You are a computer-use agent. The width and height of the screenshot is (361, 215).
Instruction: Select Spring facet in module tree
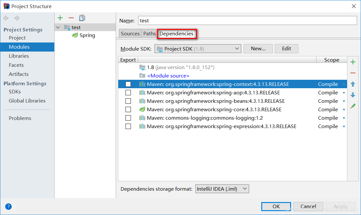click(87, 35)
